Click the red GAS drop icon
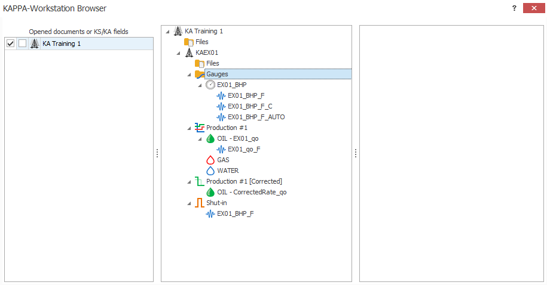The image size is (547, 285). 210,160
